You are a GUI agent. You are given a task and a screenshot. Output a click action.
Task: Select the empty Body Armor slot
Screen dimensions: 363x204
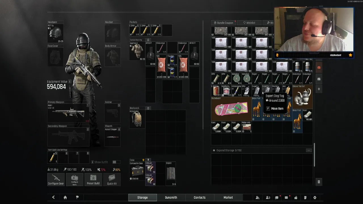point(113,57)
